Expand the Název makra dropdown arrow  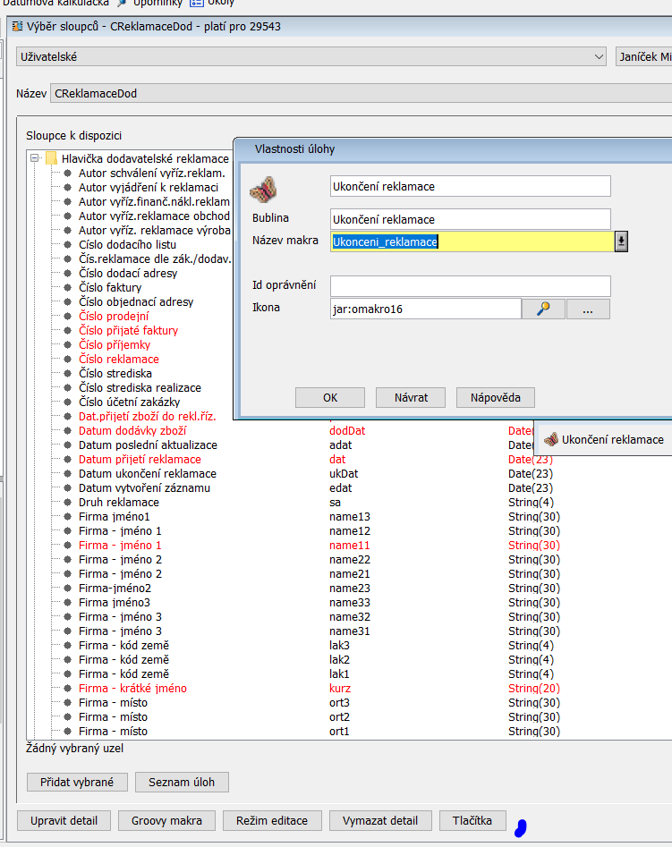621,241
